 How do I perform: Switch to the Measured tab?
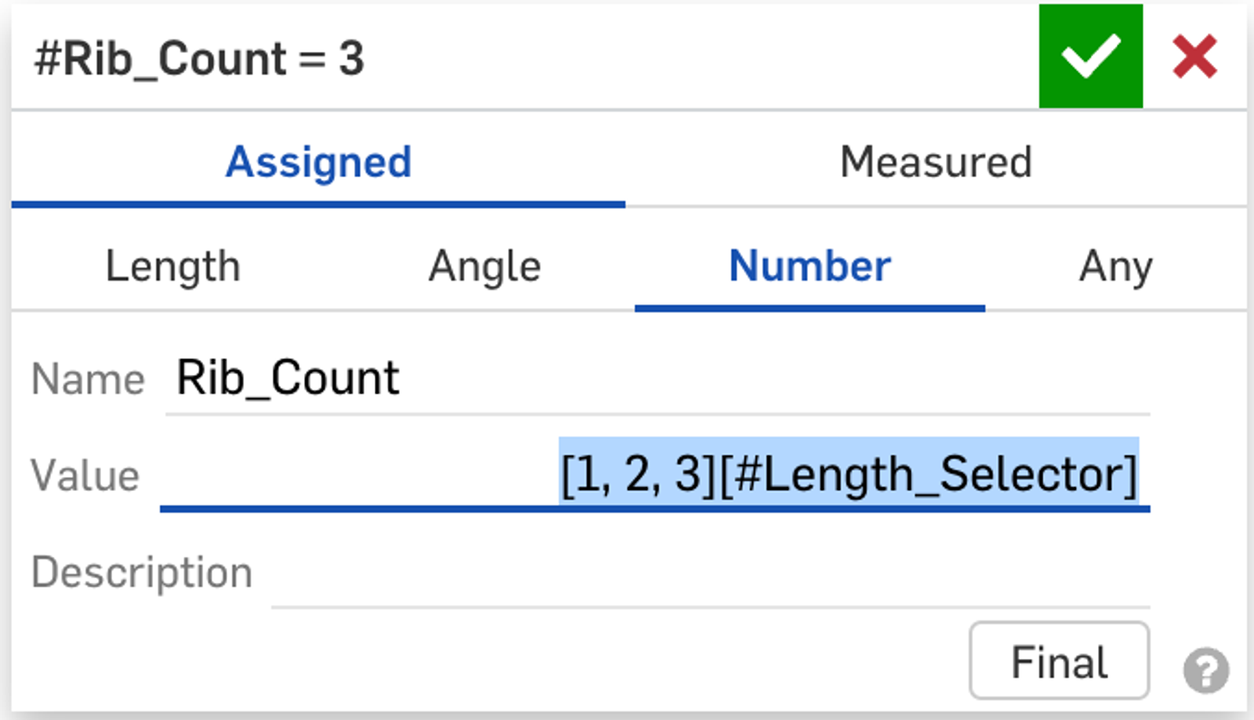click(x=935, y=162)
